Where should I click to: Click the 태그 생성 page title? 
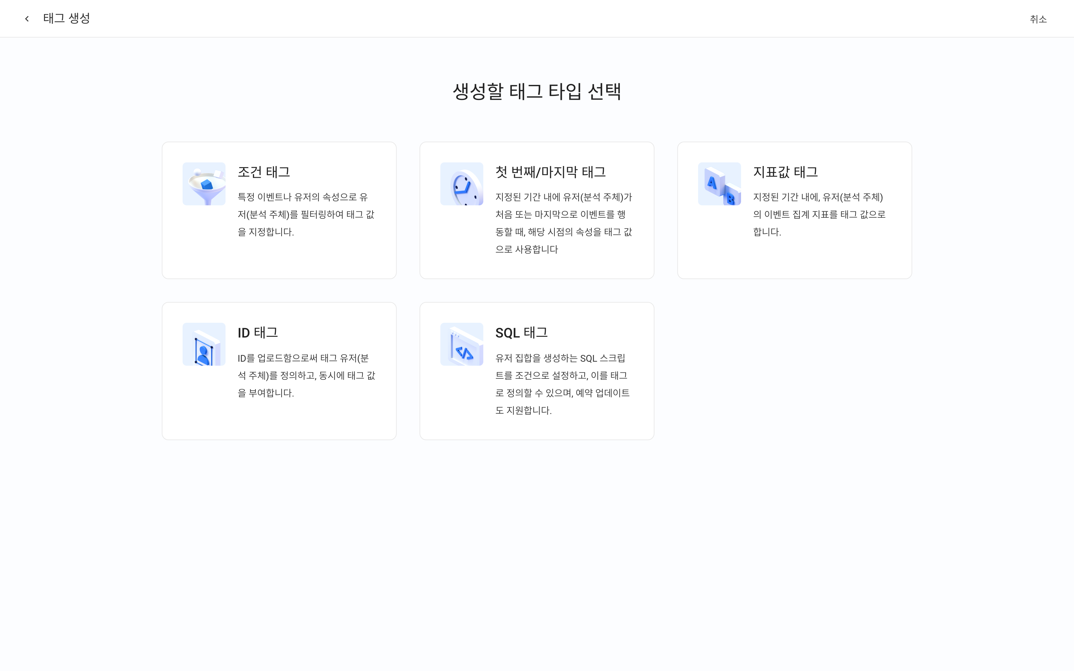[66, 19]
